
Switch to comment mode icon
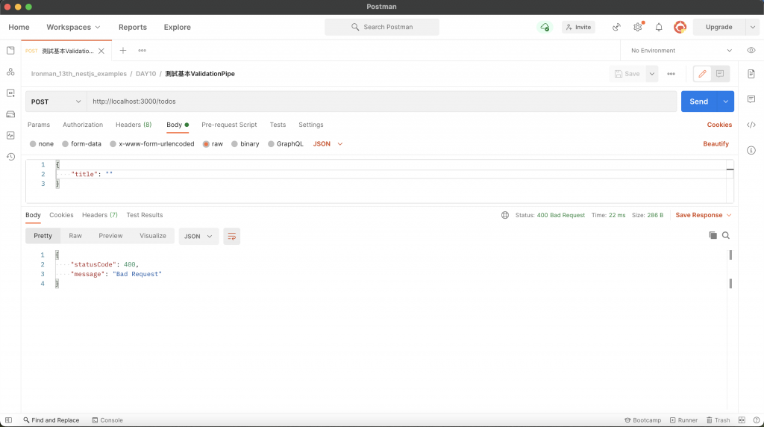[x=720, y=74]
